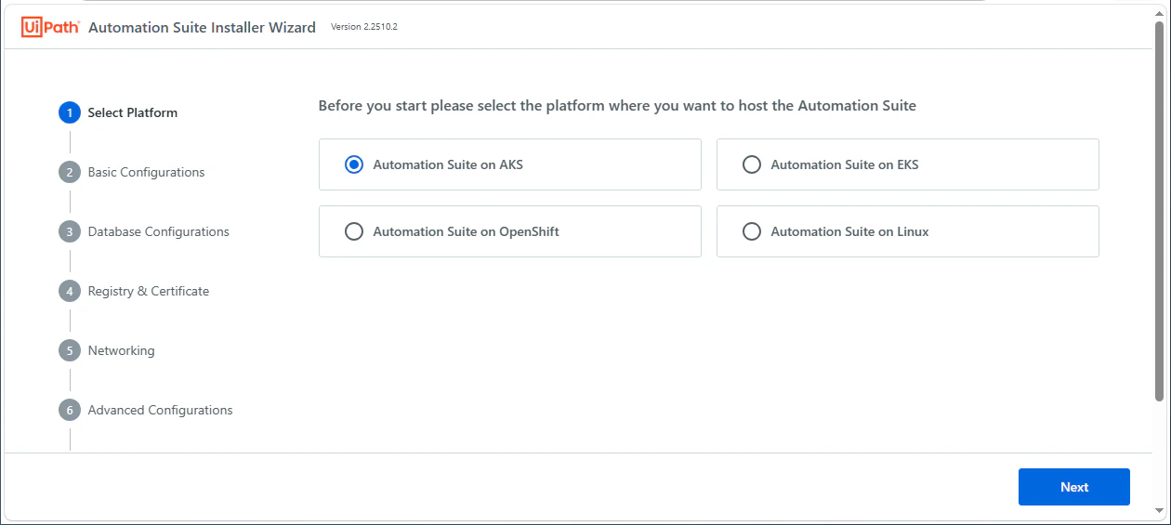Viewport: 1171px width, 525px height.
Task: Click the 'Automation Suite on OpenShift' label text
Action: click(x=467, y=231)
